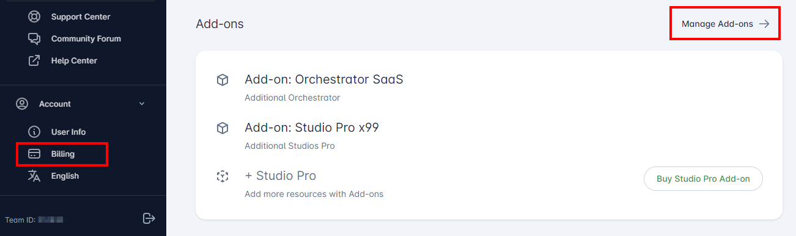The width and height of the screenshot is (796, 236).
Task: Open the Community Forum link
Action: [86, 38]
